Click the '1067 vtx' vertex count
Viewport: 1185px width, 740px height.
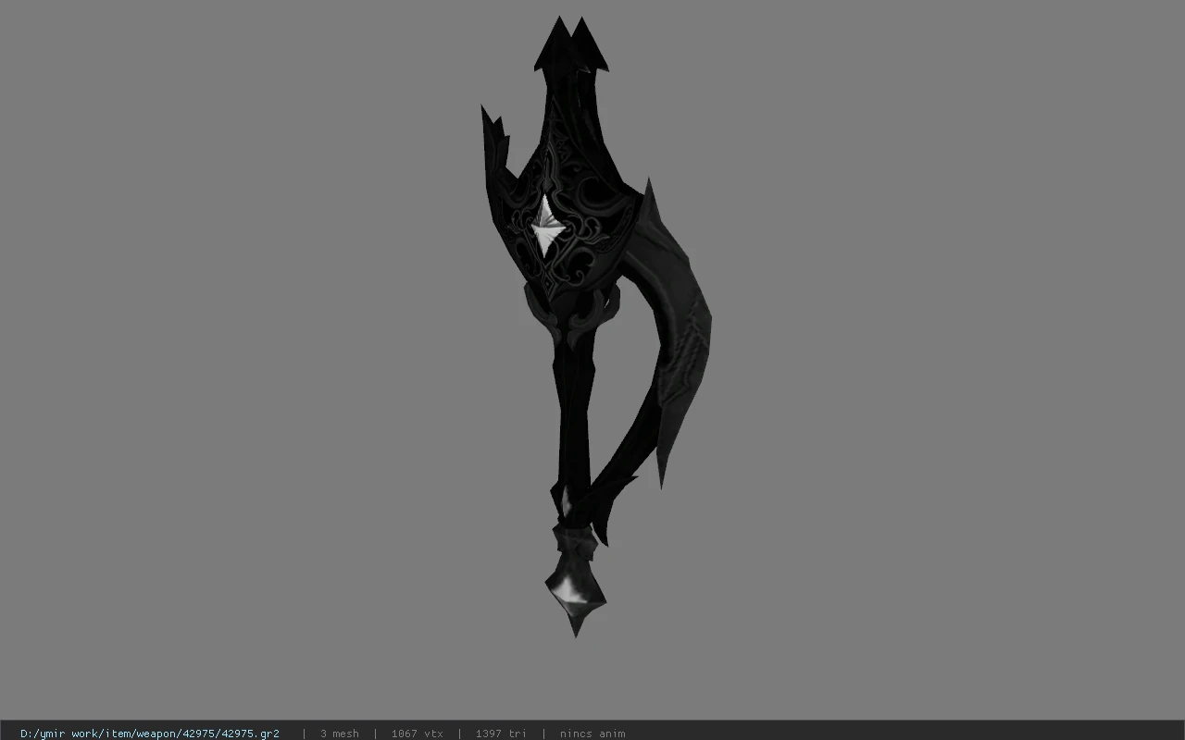click(x=417, y=734)
